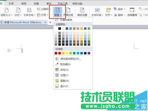Image resolution: width=148 pixels, height=111 pixels.
Task: Select the 取色器(E) eyedropper
Action: (73, 64)
